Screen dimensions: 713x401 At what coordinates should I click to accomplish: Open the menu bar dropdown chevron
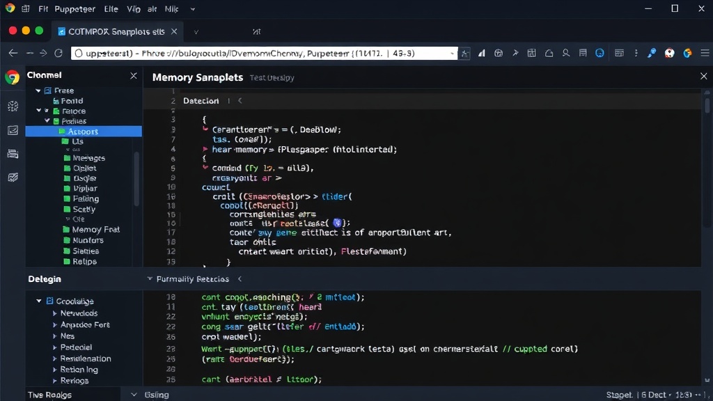coord(192,9)
